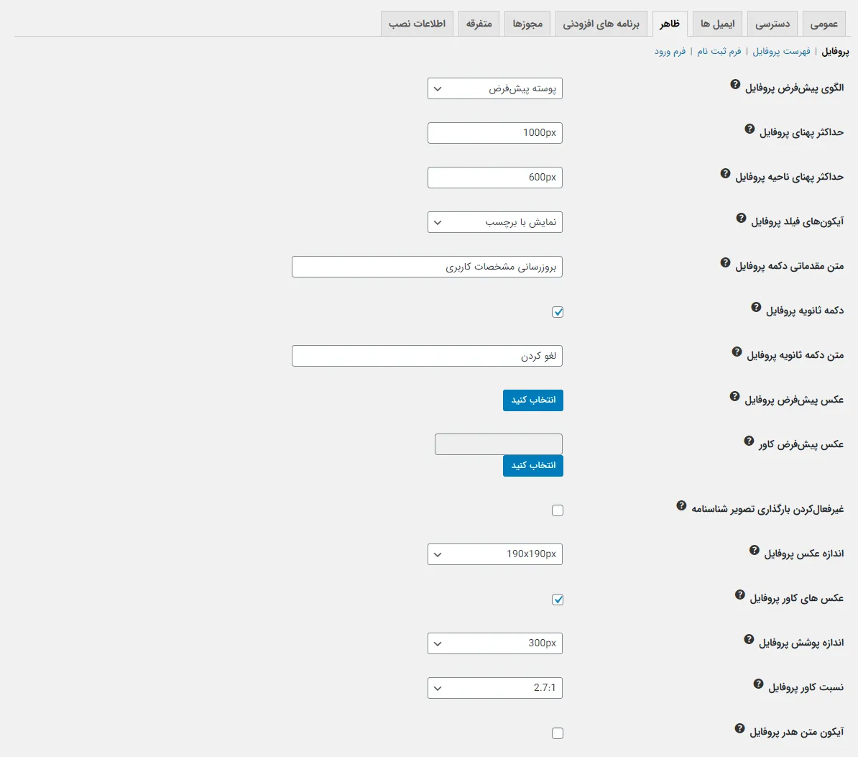Enable آیکون متن هدر پروفایل checkbox

coord(558,733)
